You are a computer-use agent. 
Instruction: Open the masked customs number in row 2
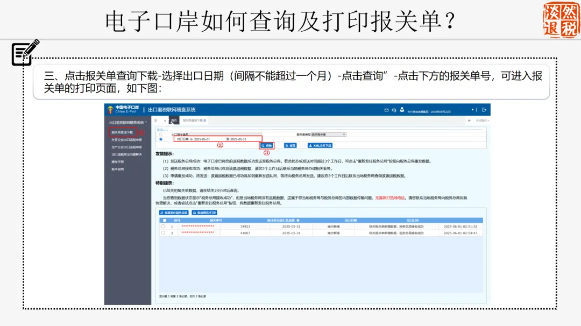(198, 233)
